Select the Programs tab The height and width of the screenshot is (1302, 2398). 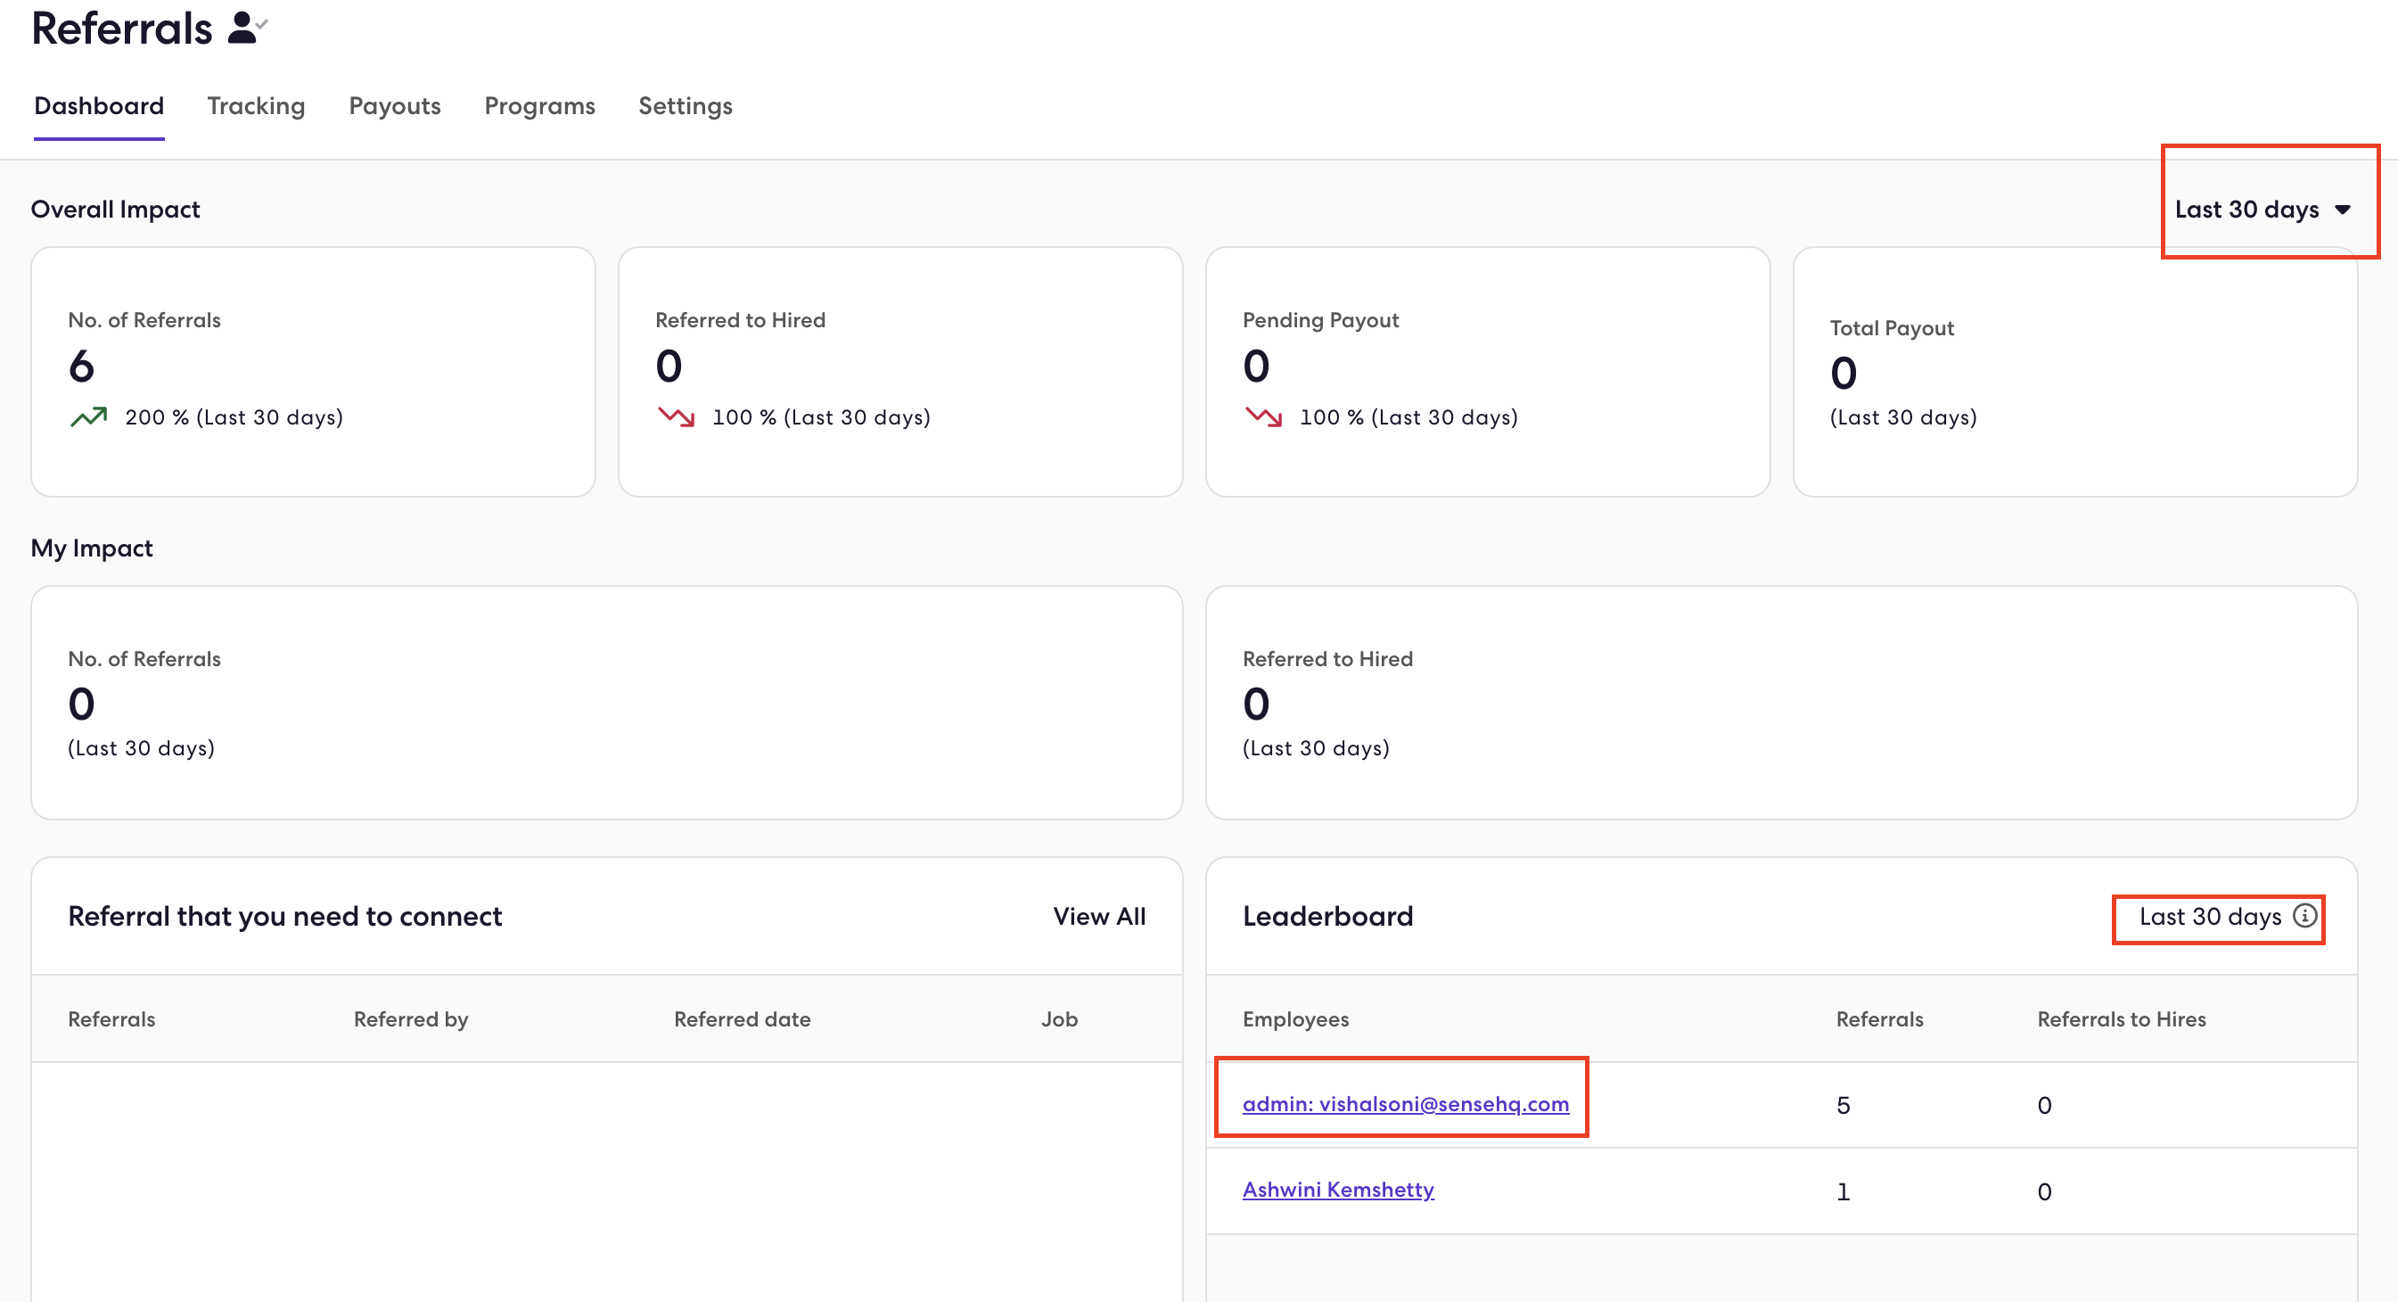pyautogui.click(x=540, y=106)
